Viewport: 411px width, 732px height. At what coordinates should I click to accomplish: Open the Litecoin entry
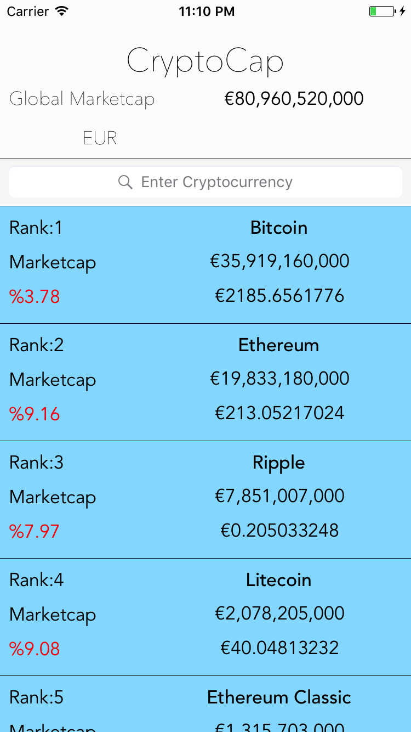(x=279, y=580)
